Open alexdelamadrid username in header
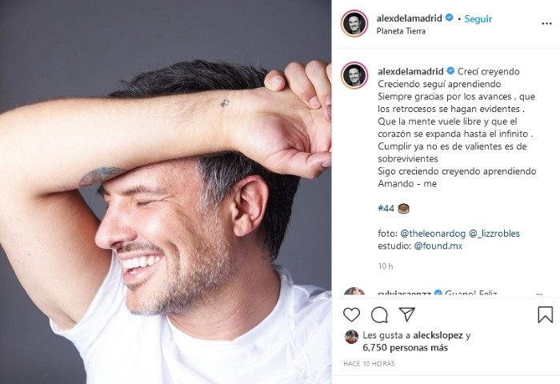Screen dimensions: 560x384 410,18
